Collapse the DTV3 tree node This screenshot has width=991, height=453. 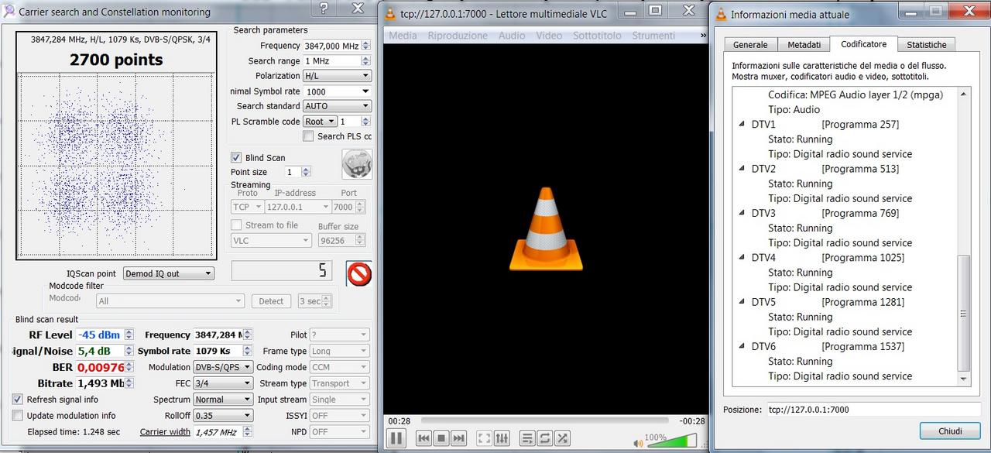pos(743,213)
